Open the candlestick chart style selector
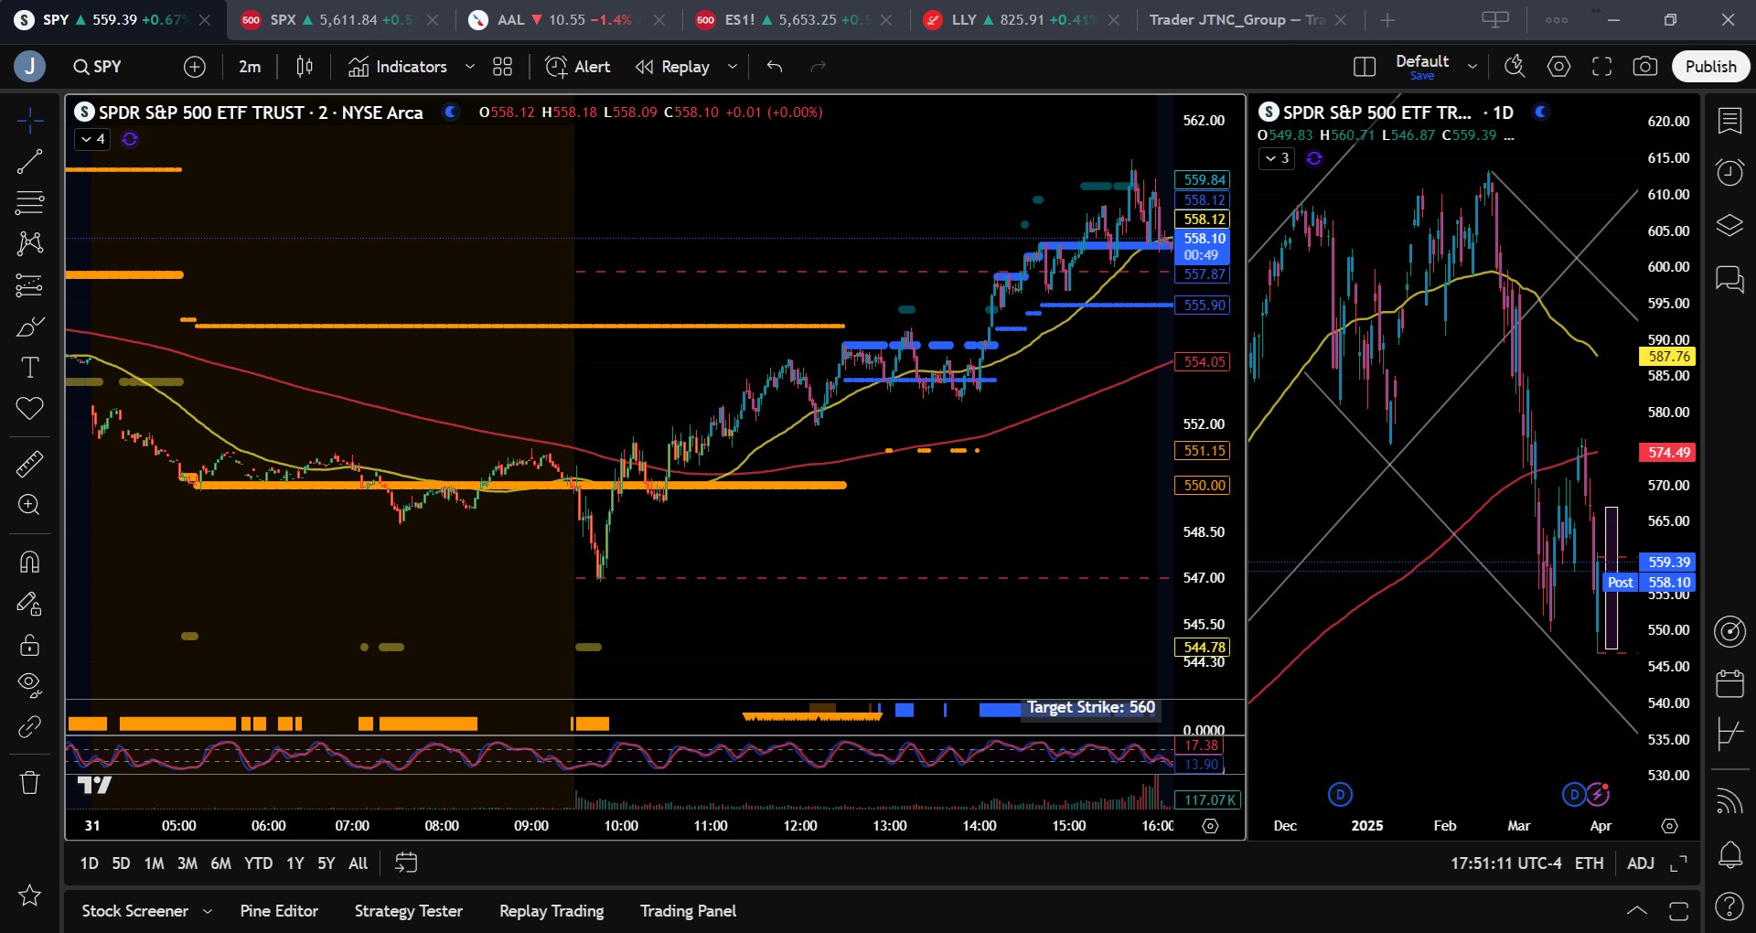 305,67
